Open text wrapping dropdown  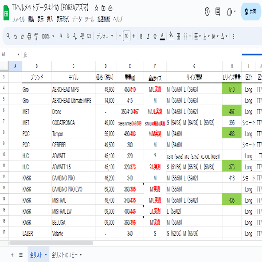coord(215,36)
